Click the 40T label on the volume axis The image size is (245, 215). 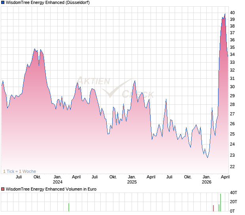click(x=234, y=193)
